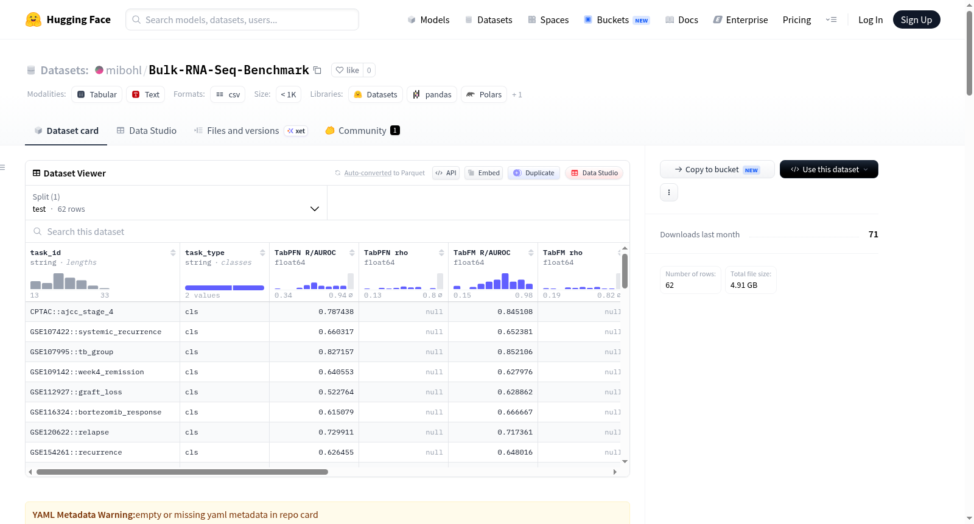Click the task_id lengths histogram

click(70, 281)
